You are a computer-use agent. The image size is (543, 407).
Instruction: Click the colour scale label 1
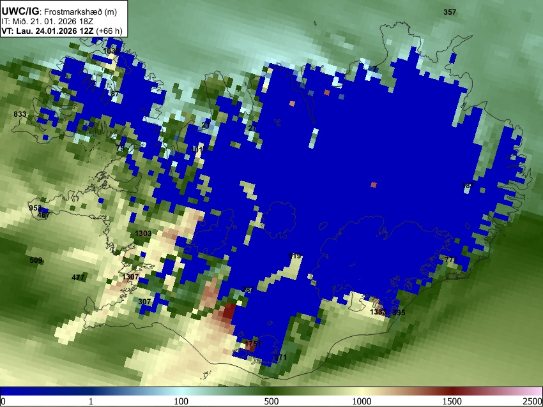coord(91,401)
